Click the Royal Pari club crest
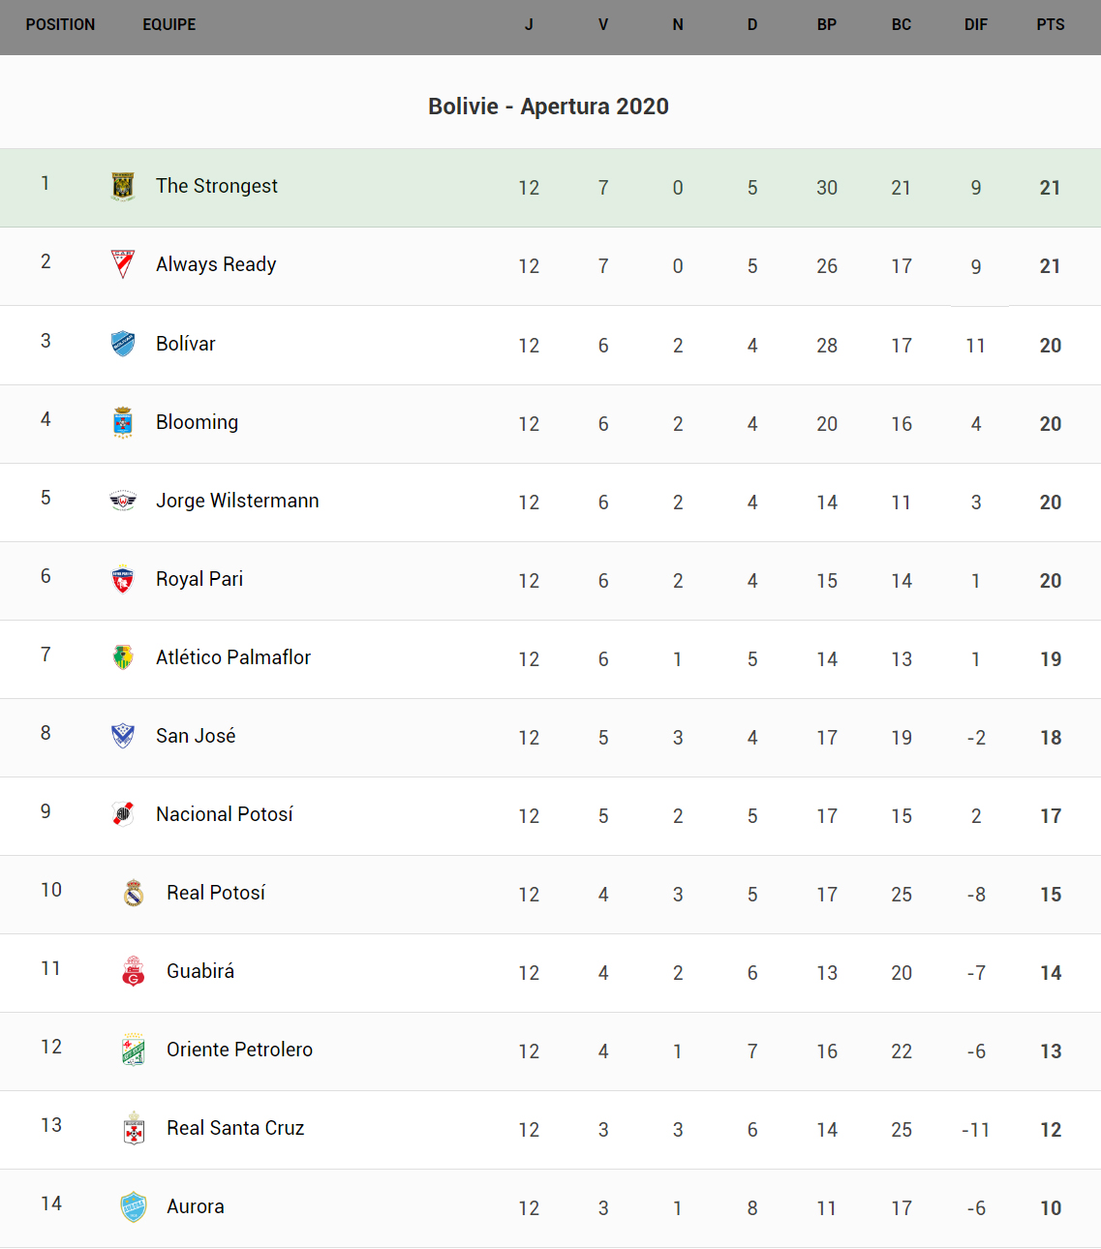The image size is (1101, 1249). click(123, 579)
